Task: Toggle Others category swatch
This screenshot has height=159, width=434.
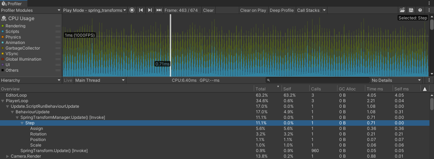Action: click(x=3, y=70)
